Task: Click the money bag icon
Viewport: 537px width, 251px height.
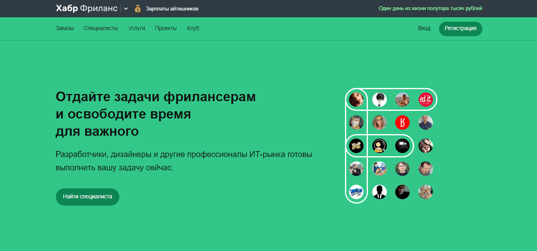Action: pos(138,8)
